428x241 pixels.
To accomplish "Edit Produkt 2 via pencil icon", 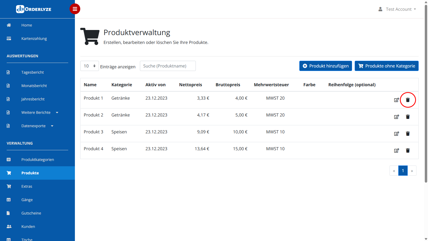I will [397, 117].
